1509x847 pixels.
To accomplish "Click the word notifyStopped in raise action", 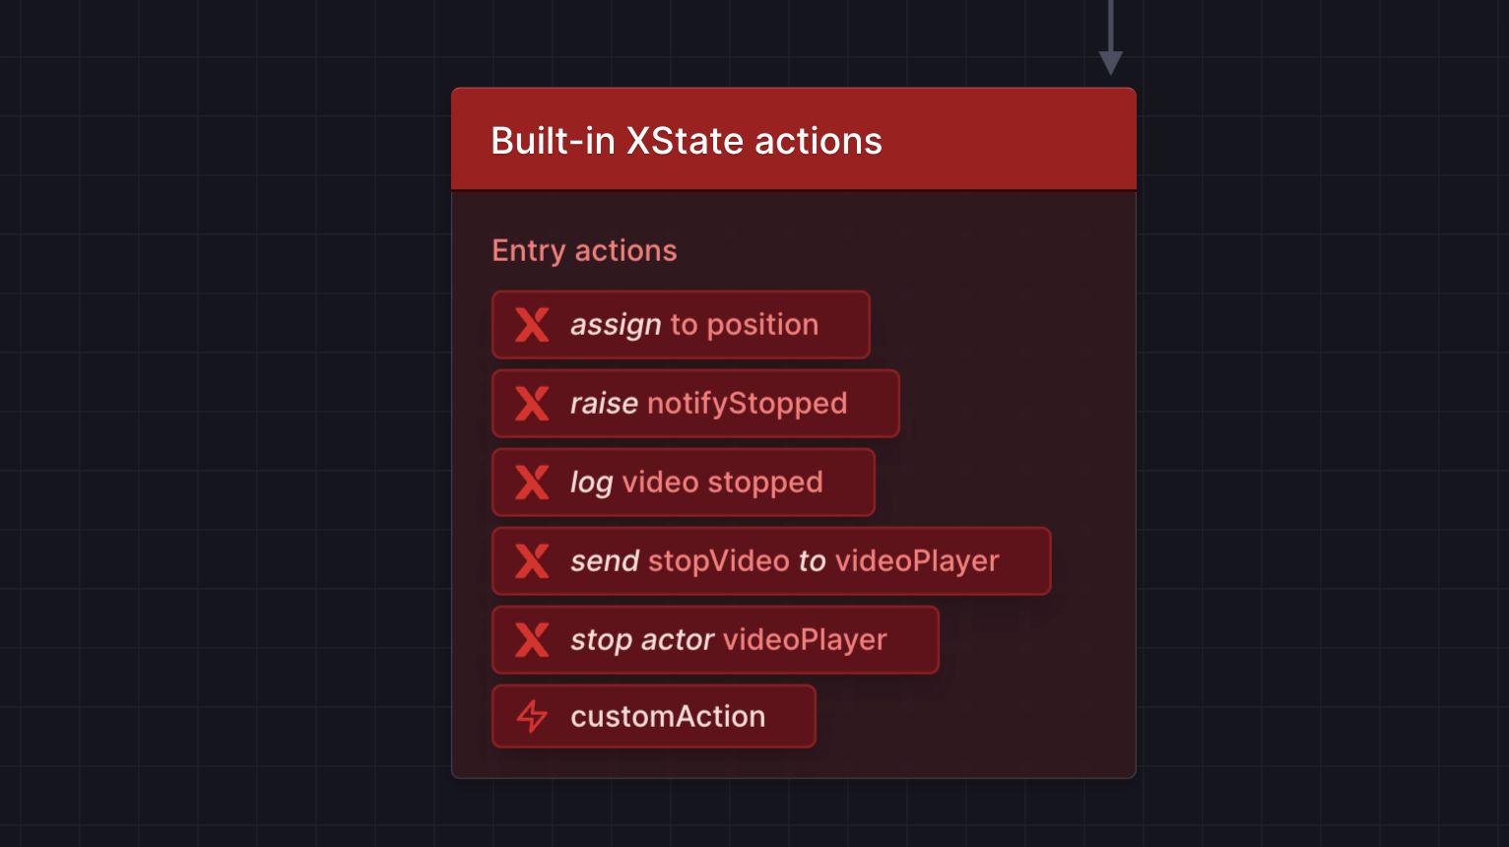I will click(x=748, y=404).
